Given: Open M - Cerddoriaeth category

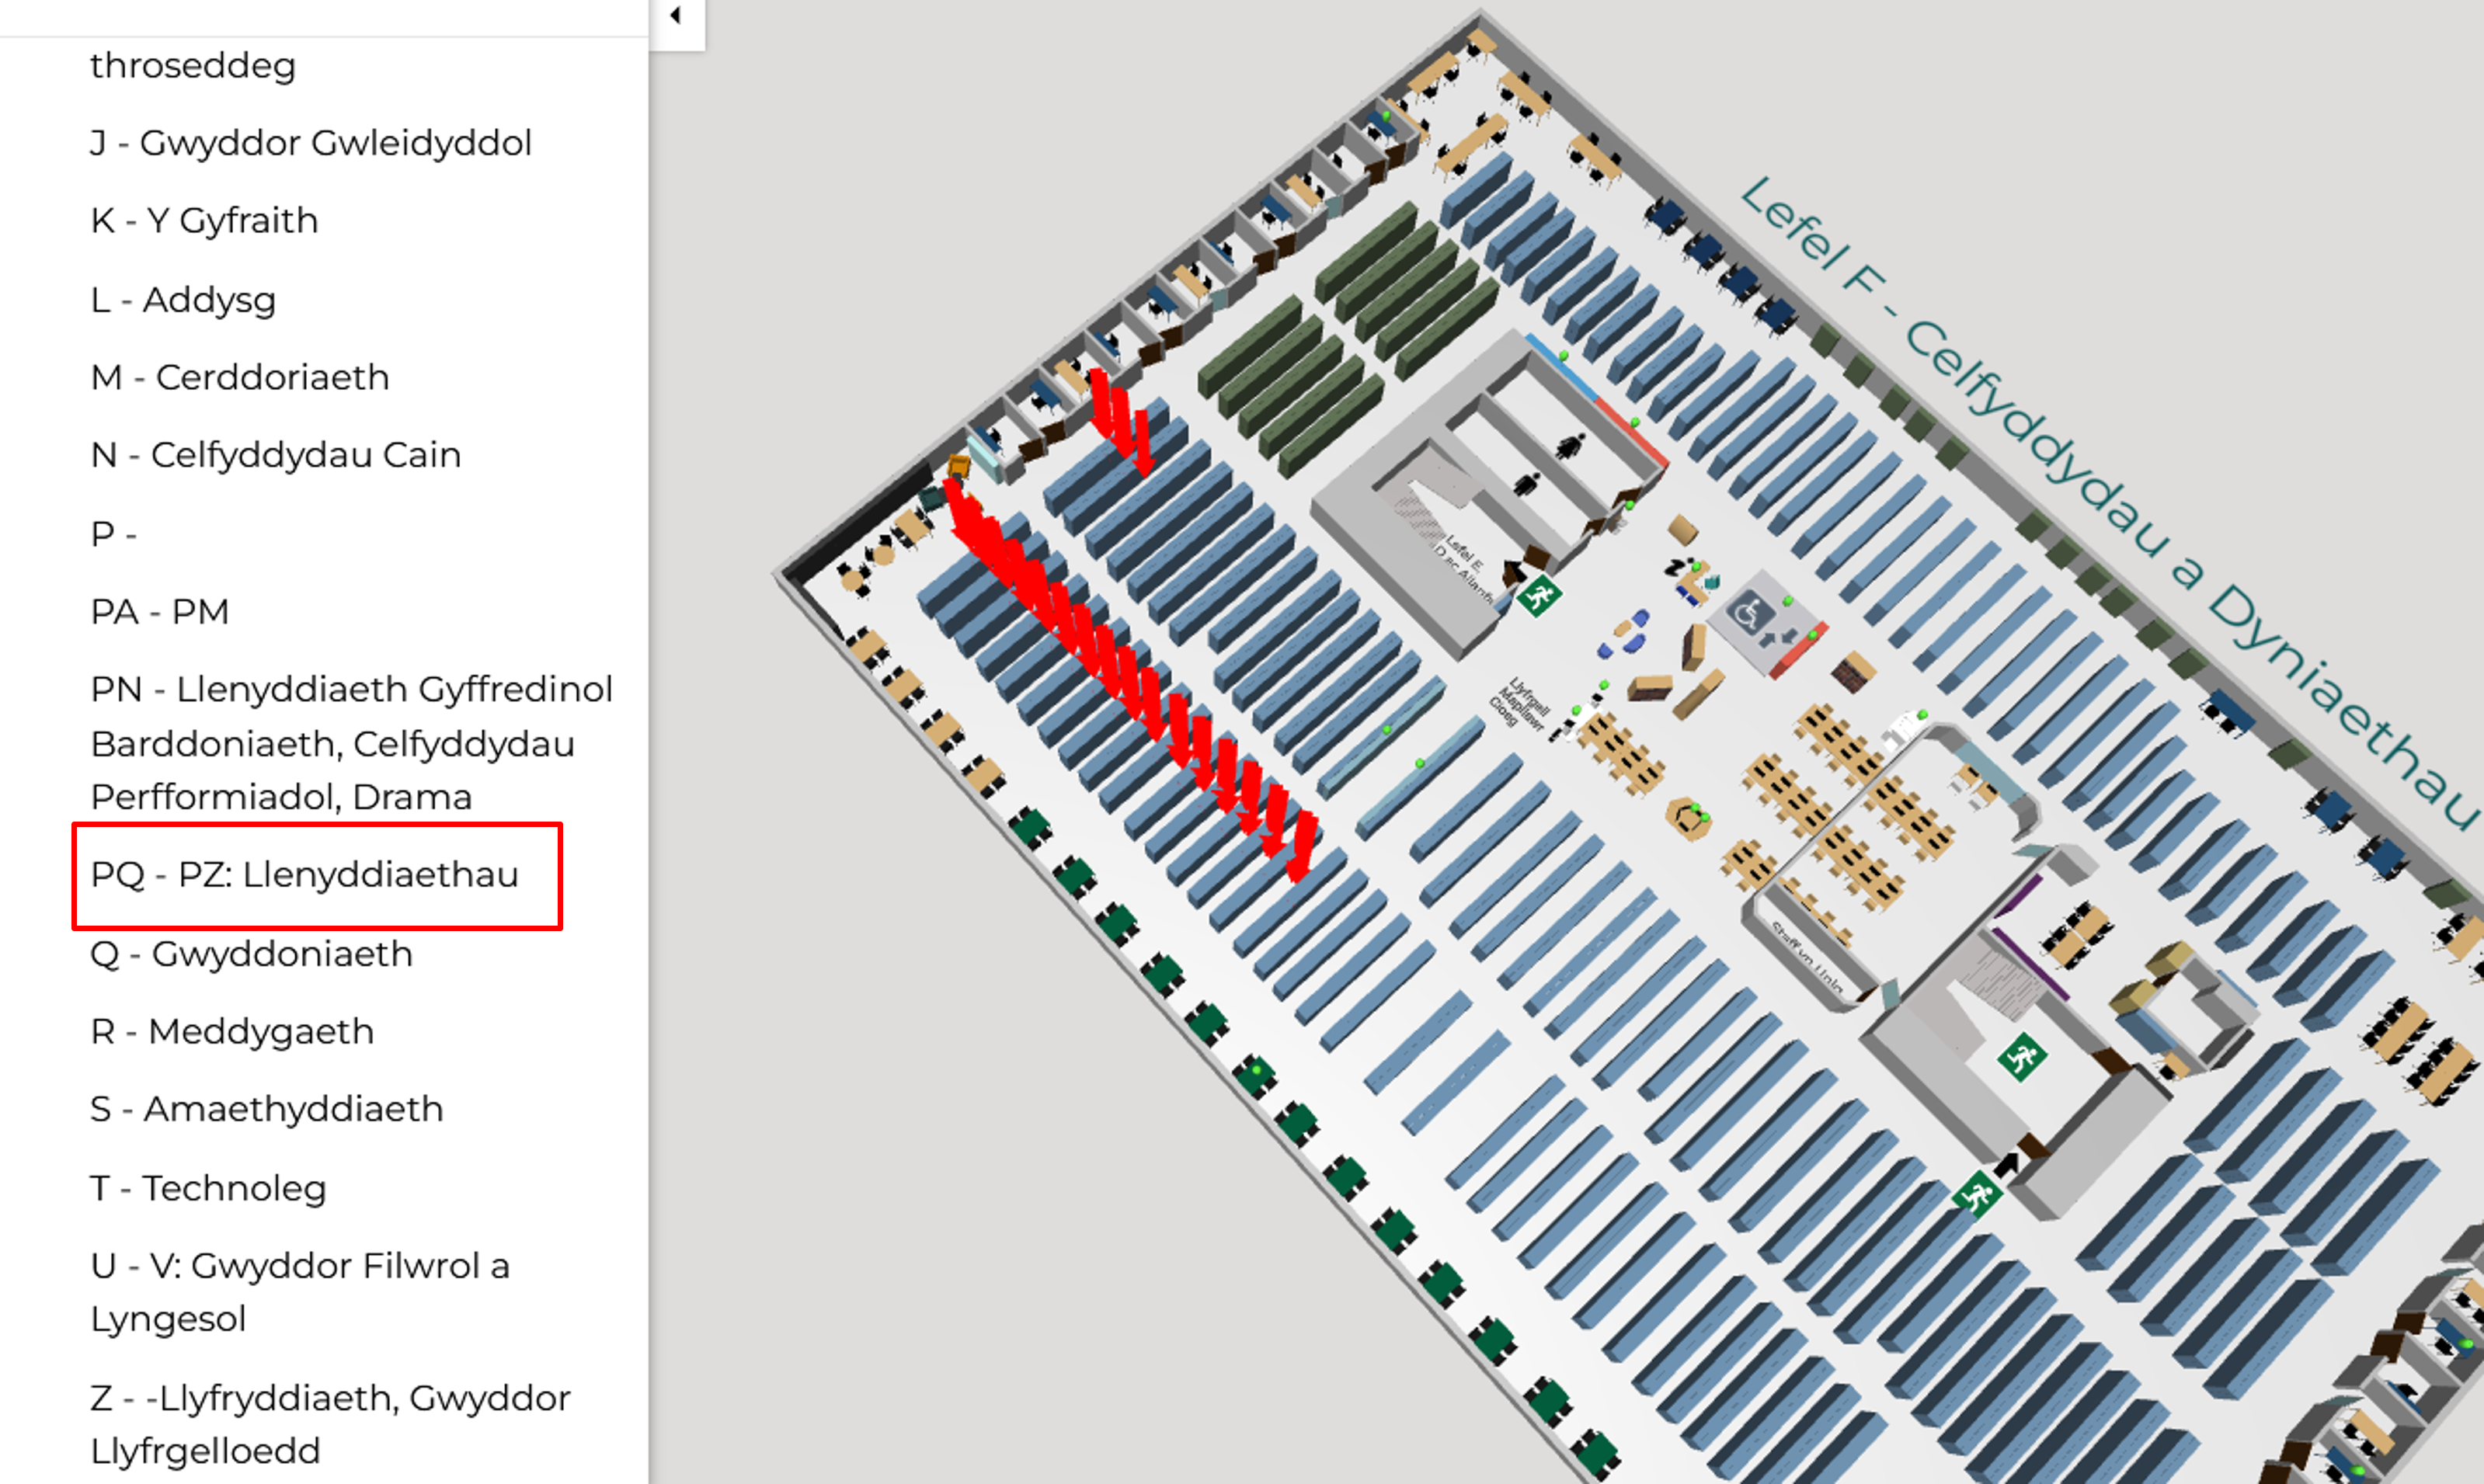Looking at the screenshot, I should pos(240,377).
